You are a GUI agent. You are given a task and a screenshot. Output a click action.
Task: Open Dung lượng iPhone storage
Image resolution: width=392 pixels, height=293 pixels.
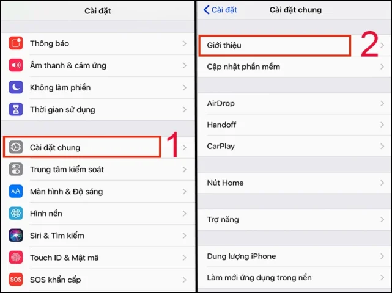tap(295, 256)
